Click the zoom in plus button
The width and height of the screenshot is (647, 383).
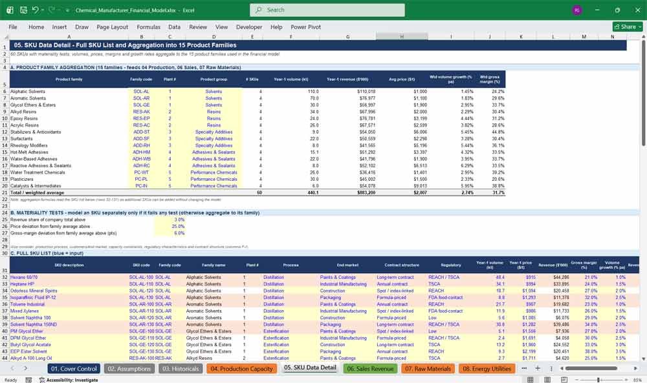[x=626, y=380]
